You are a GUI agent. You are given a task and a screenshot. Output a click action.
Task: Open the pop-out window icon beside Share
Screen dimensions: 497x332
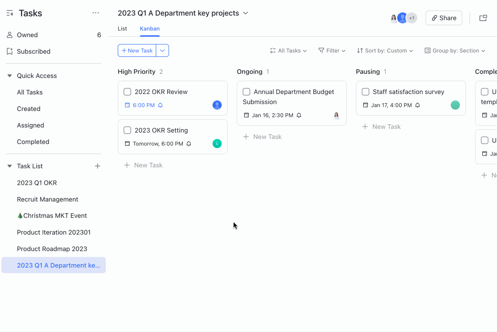click(483, 17)
